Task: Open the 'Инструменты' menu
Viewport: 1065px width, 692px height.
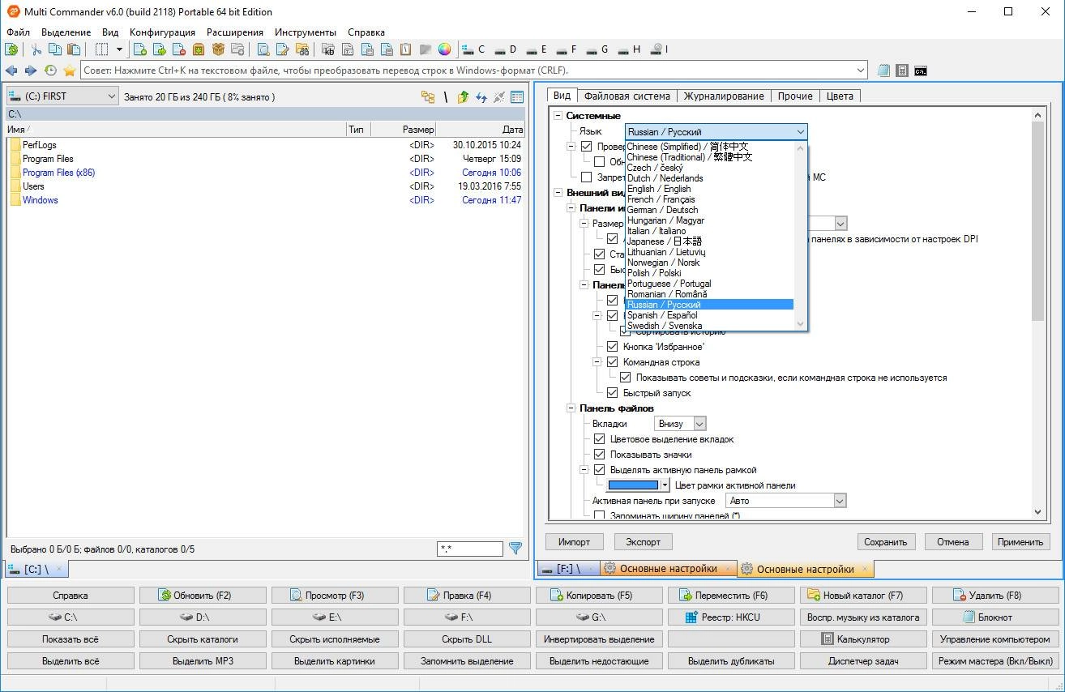Action: pyautogui.click(x=306, y=32)
